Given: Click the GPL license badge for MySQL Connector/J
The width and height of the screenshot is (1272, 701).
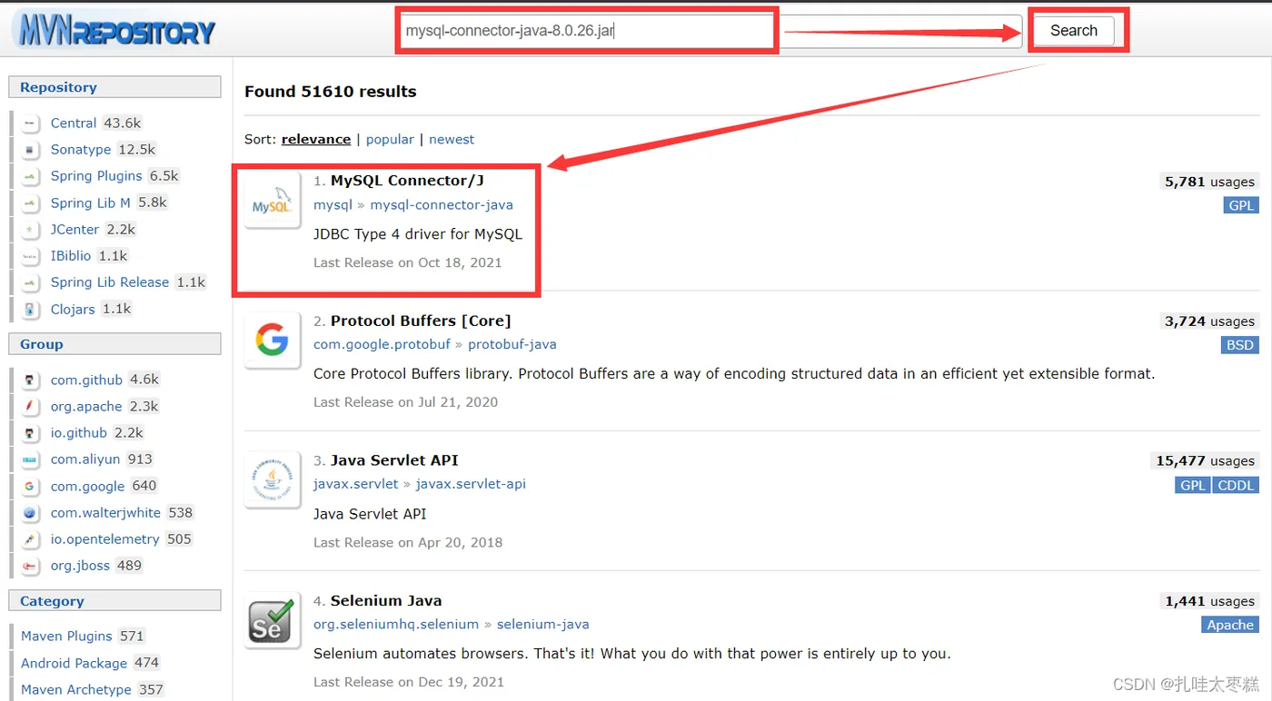Looking at the screenshot, I should (1241, 205).
